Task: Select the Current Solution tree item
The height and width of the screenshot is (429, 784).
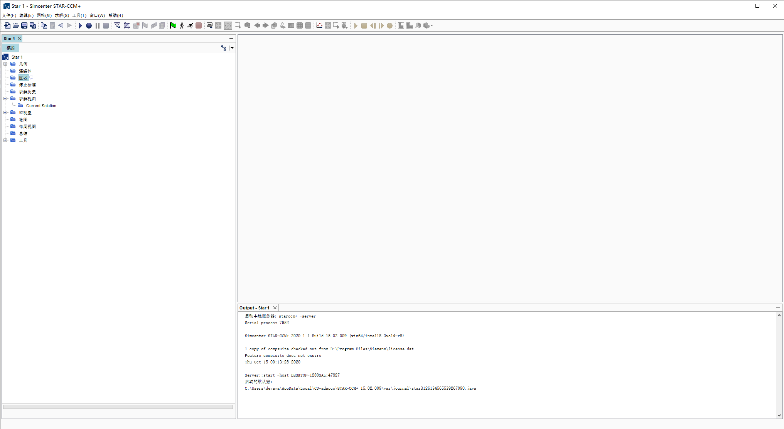Action: 41,106
